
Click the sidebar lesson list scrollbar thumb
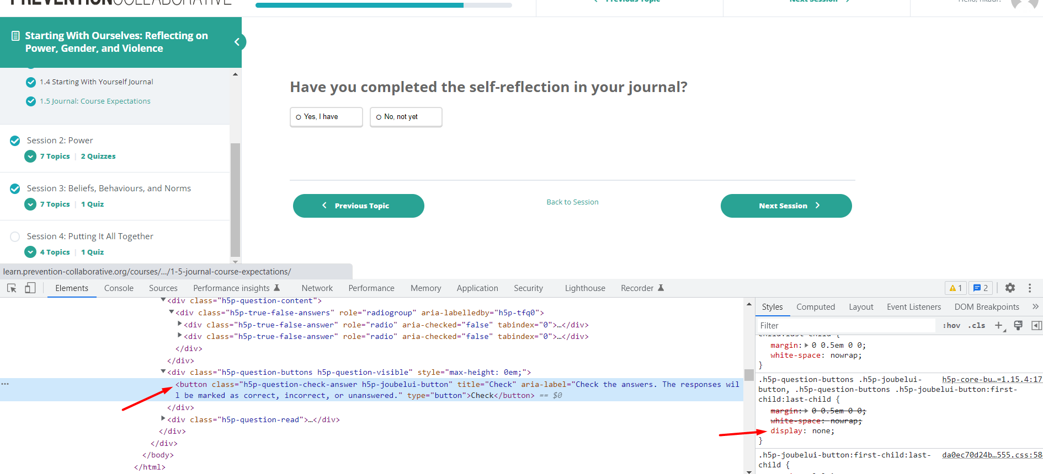(235, 200)
